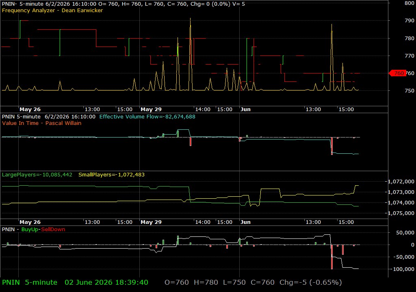Viewport: 416px width, 292px height.
Task: Click 'Jun' on the price chart's time axis
Action: pos(245,109)
